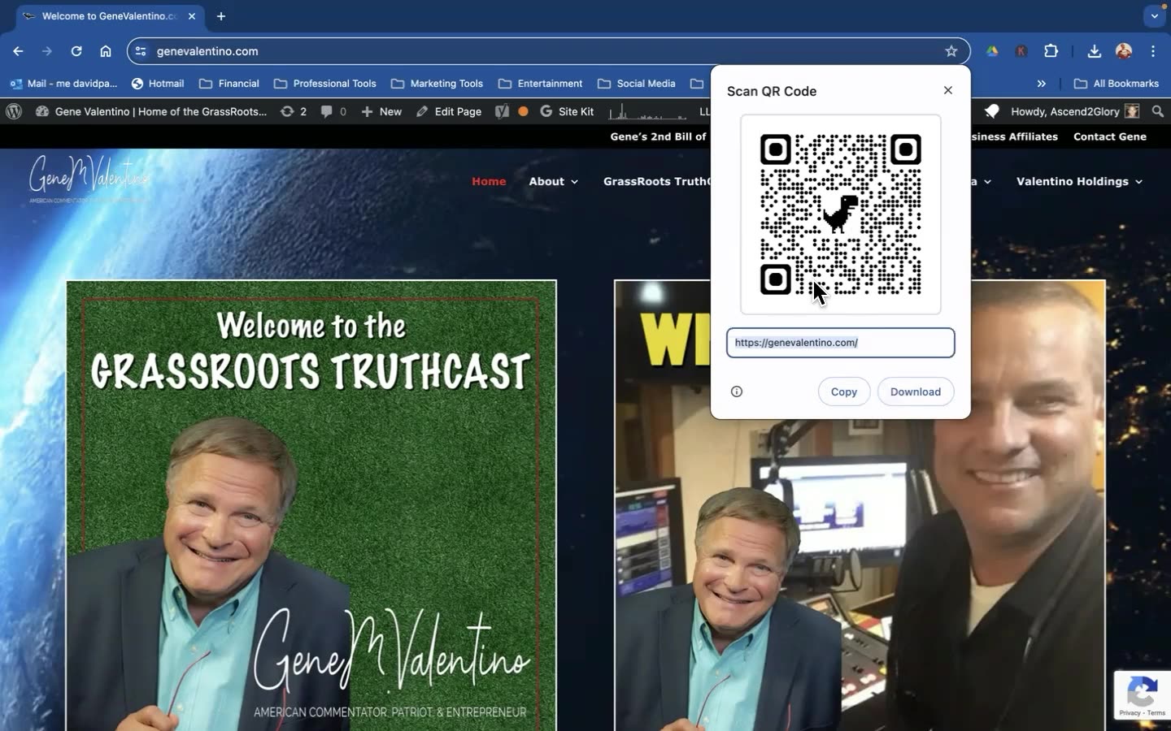Open the Yoast SEO icon in admin bar
This screenshot has height=731, width=1171.
(500, 111)
